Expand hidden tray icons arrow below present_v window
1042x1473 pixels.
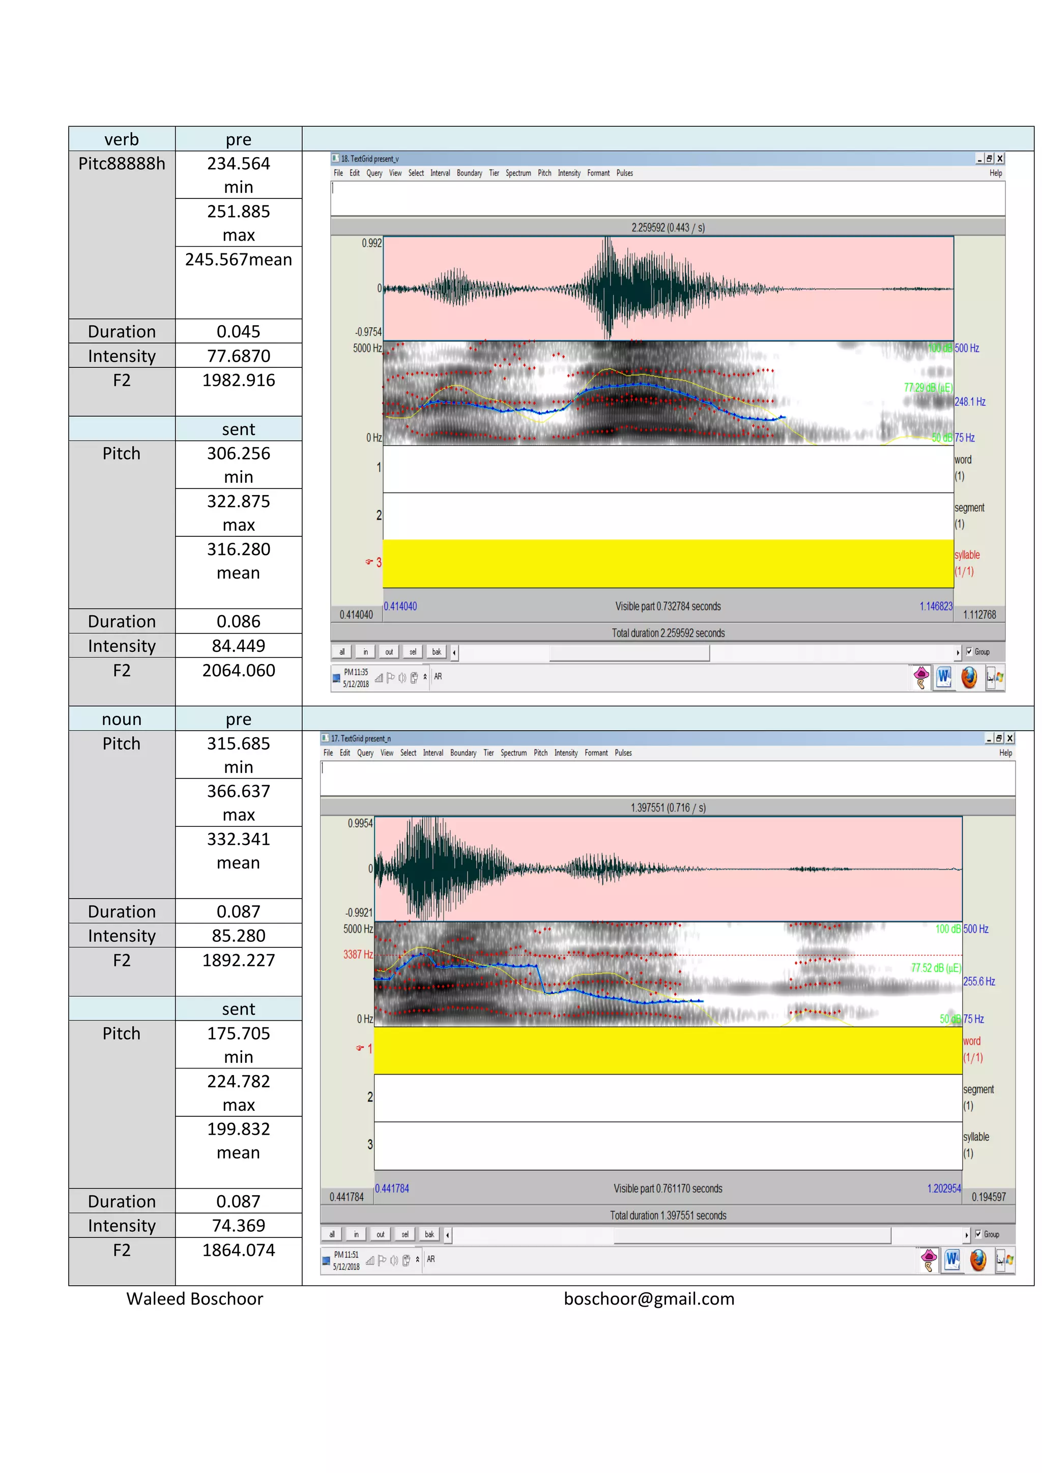pos(425,676)
